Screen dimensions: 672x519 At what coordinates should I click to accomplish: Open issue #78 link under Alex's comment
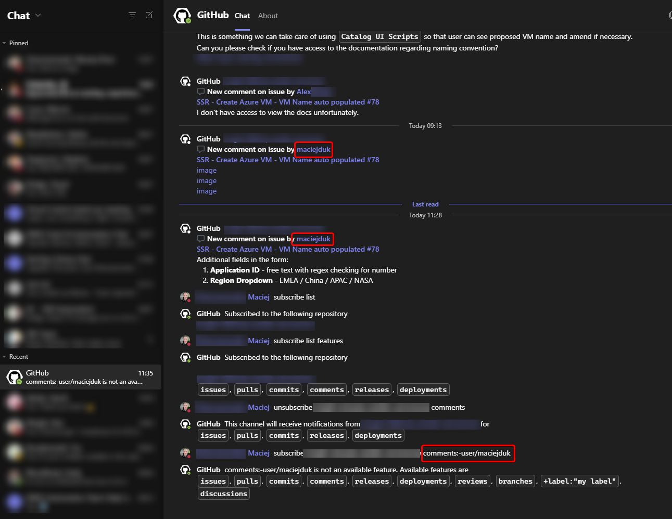(x=288, y=102)
